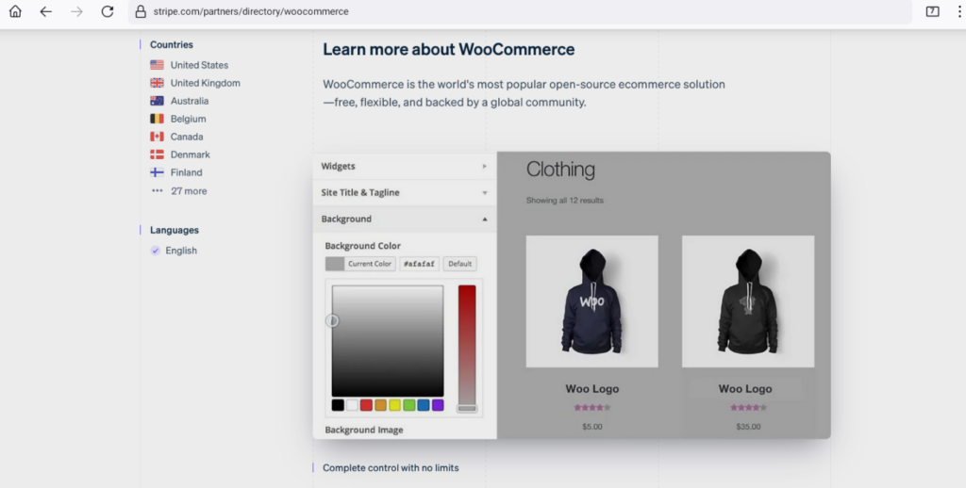The image size is (966, 488).
Task: Click the Current Color button
Action: pyautogui.click(x=369, y=264)
